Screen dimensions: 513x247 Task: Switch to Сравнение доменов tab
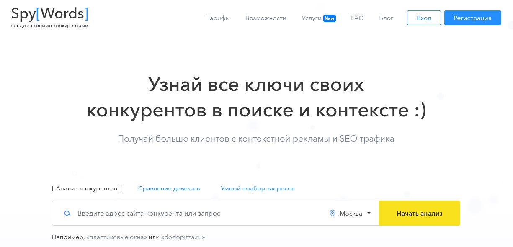click(x=169, y=188)
